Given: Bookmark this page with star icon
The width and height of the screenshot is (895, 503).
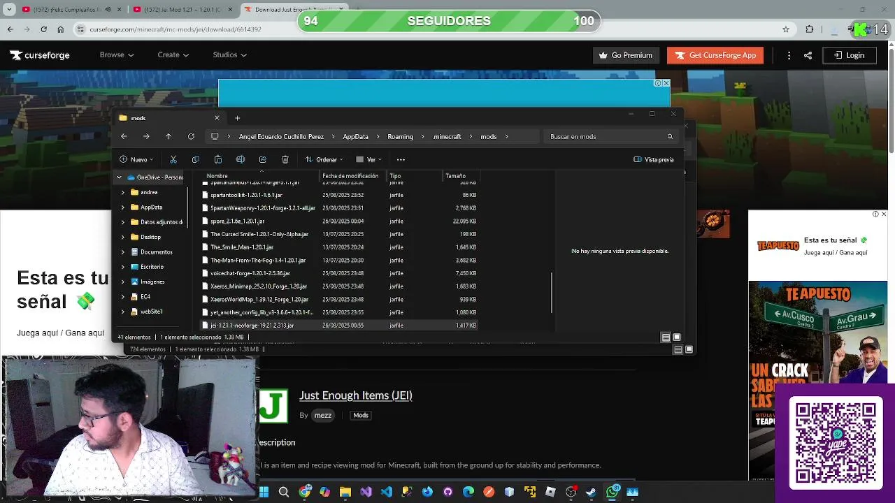Looking at the screenshot, I should click(x=786, y=29).
